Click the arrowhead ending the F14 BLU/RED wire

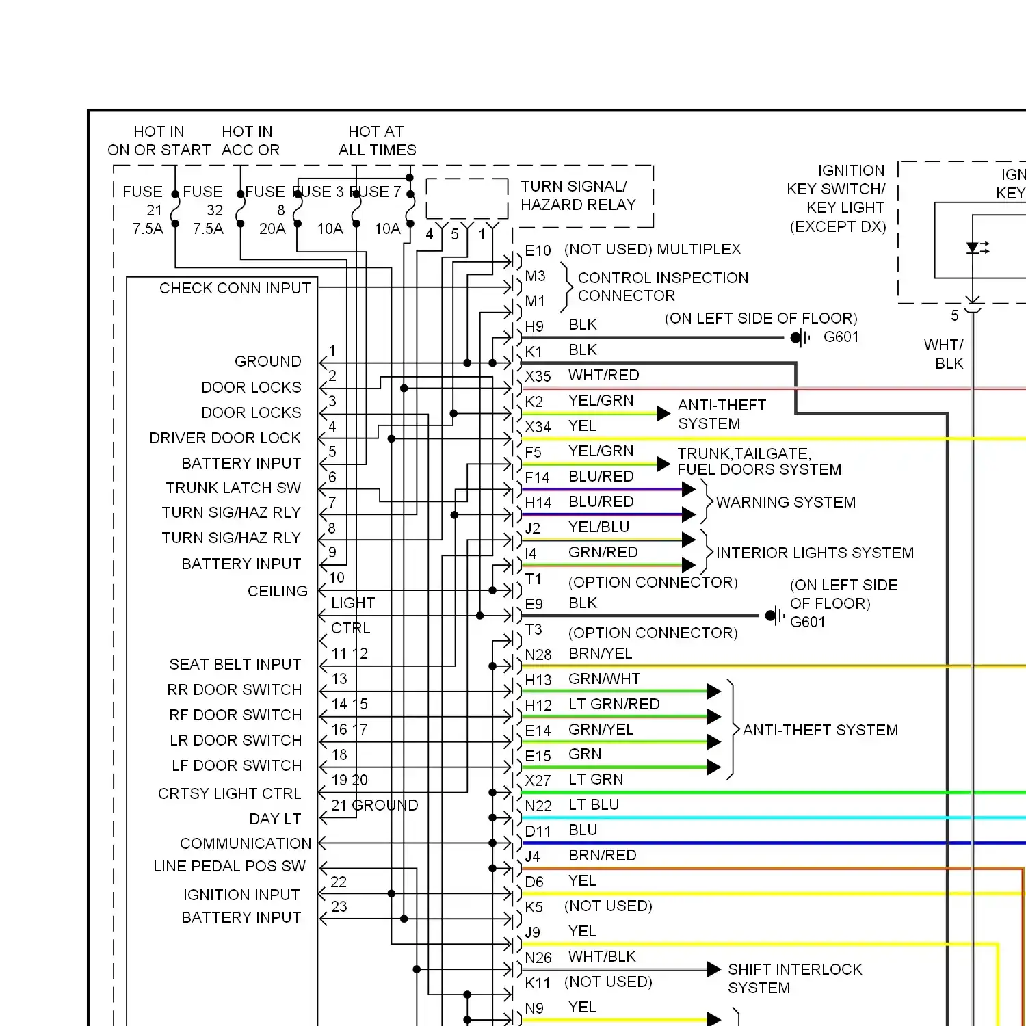tap(688, 489)
